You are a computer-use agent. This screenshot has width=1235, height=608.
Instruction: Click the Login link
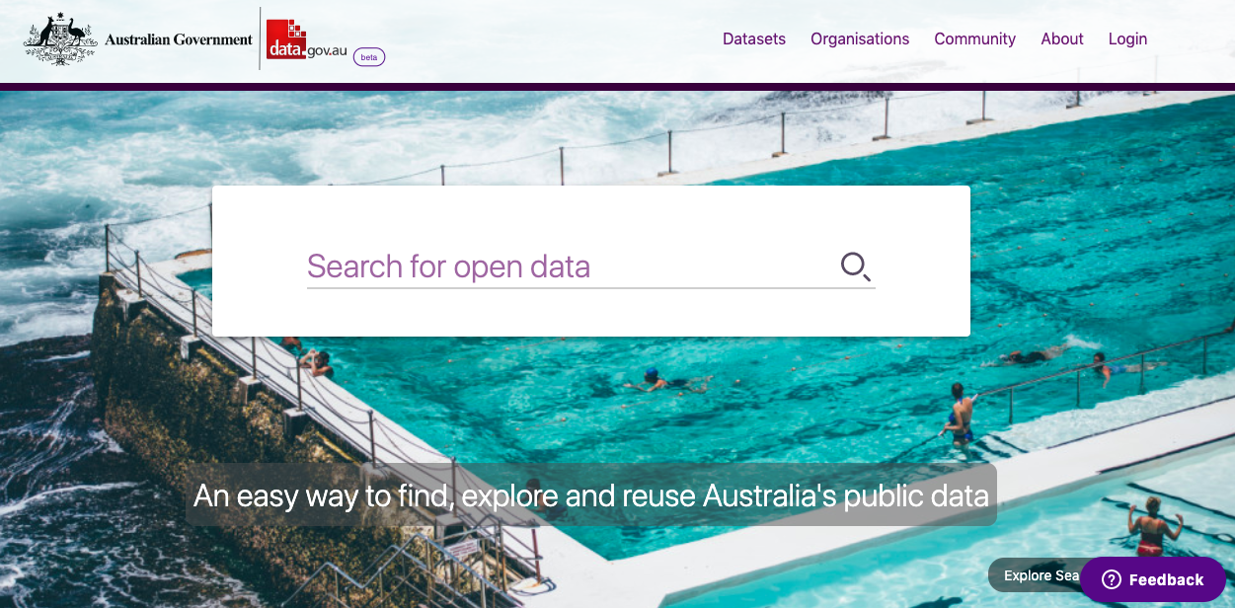1127,39
